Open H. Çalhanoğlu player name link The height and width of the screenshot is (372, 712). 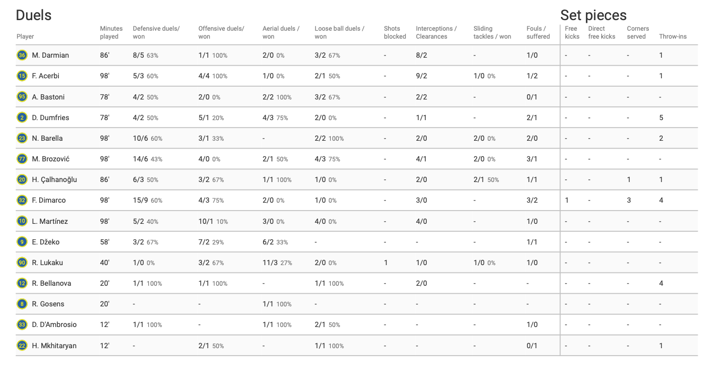point(54,179)
